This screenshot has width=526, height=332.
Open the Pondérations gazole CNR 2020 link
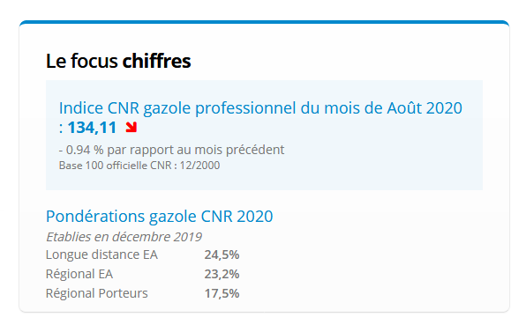pos(160,217)
